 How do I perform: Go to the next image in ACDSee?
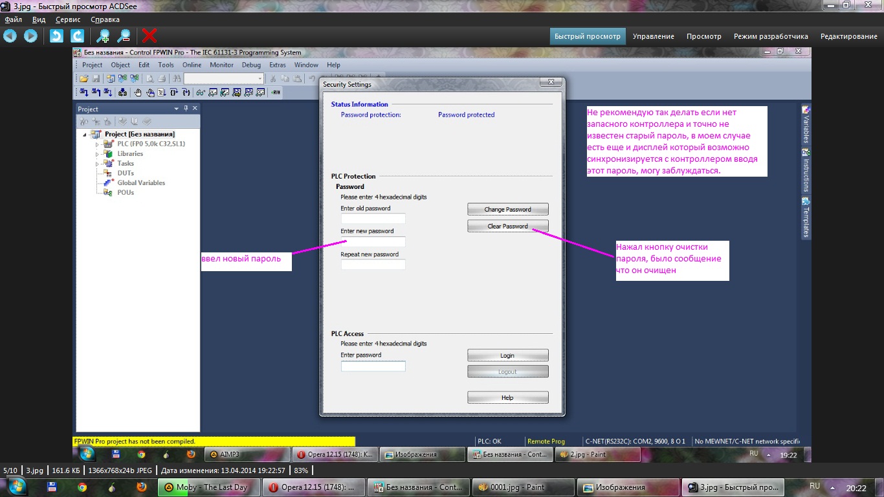point(30,36)
